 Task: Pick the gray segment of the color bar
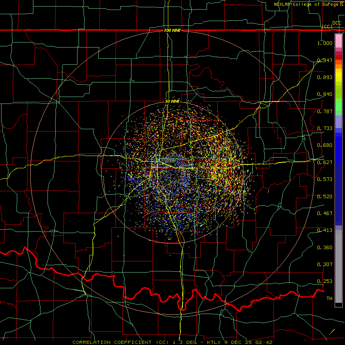[x=338, y=266]
